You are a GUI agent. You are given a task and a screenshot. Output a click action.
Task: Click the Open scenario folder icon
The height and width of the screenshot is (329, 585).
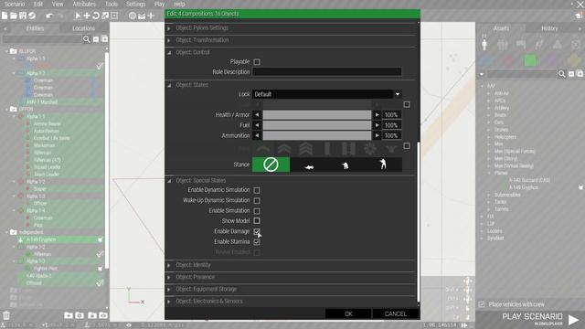coord(14,16)
